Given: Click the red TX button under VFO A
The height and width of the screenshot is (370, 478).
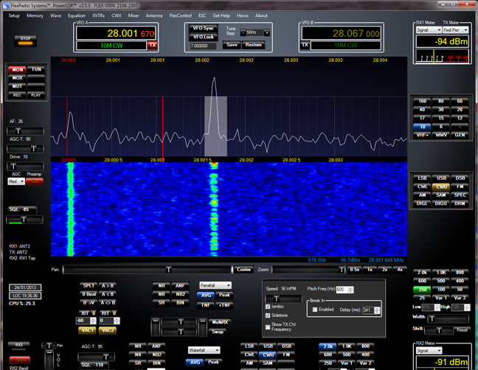Looking at the screenshot, I should tap(153, 46).
